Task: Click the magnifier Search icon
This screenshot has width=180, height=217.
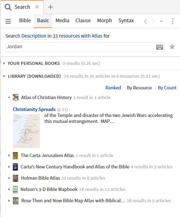Action: tap(8, 7)
